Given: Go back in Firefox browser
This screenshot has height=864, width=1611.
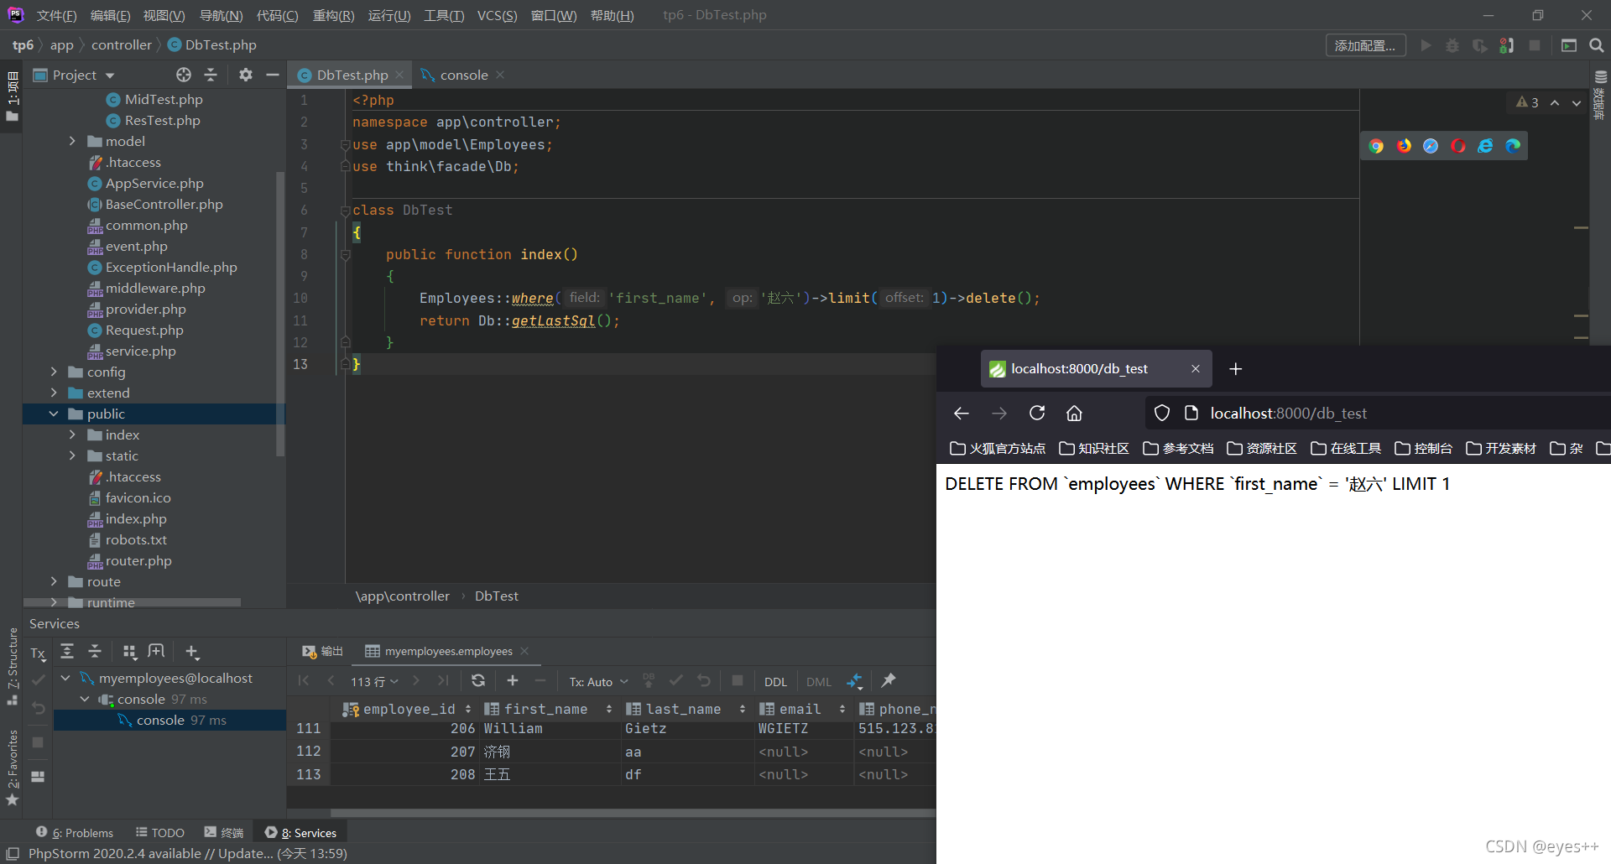Looking at the screenshot, I should click(x=962, y=413).
